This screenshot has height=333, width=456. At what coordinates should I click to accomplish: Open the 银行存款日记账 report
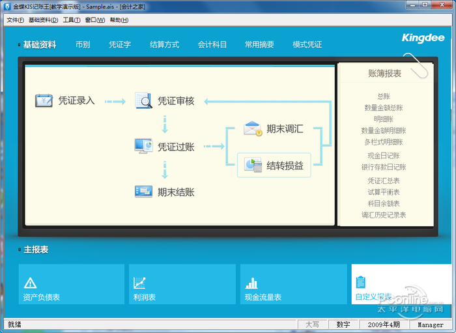click(384, 167)
